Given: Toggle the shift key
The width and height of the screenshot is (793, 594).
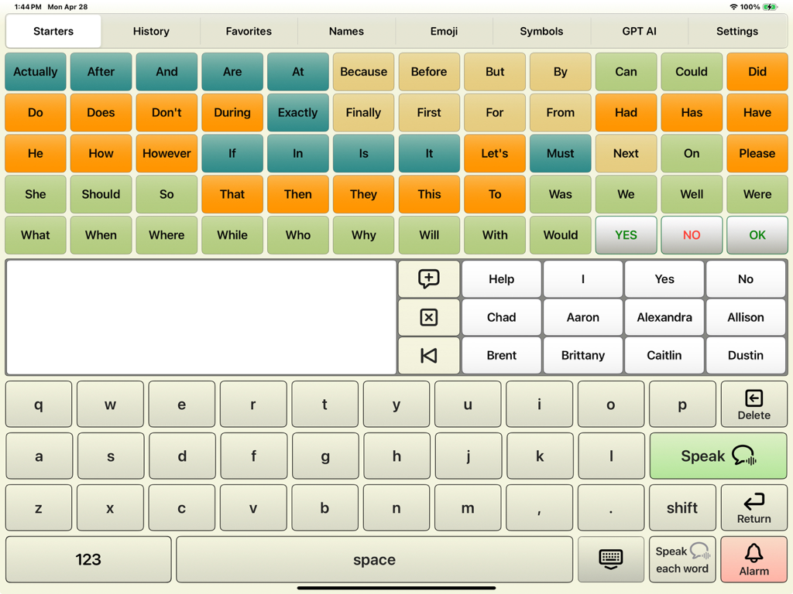Looking at the screenshot, I should coord(681,508).
